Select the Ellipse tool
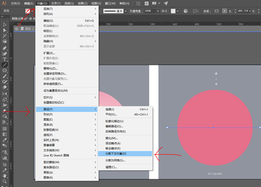The width and height of the screenshot is (261, 187). (5, 70)
